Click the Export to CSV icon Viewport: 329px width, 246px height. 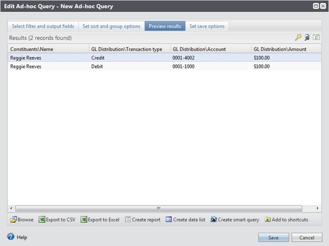tap(42, 219)
